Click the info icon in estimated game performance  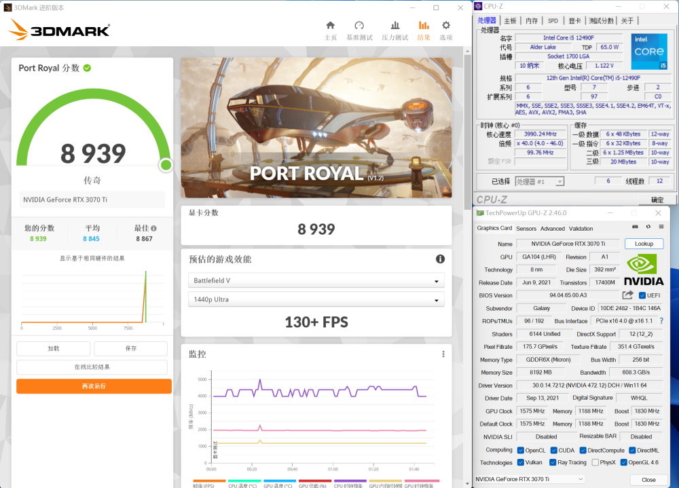(440, 259)
